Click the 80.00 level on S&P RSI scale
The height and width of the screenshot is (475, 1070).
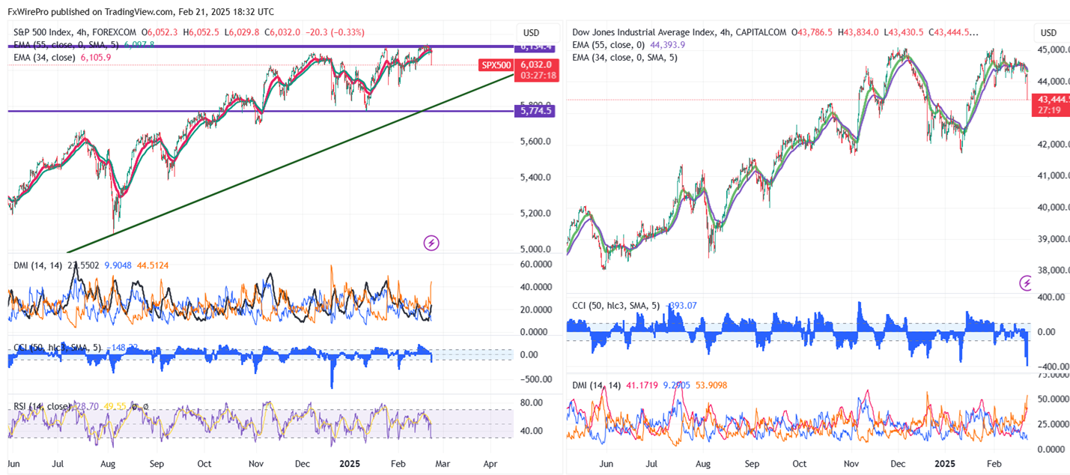531,403
